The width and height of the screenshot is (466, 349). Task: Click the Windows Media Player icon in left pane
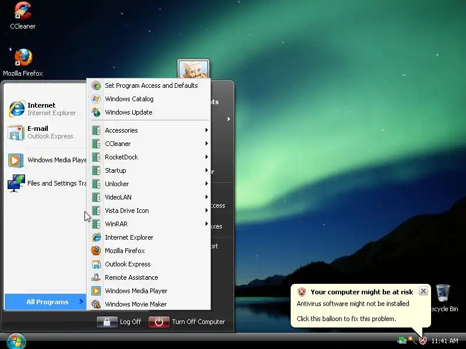(x=16, y=161)
